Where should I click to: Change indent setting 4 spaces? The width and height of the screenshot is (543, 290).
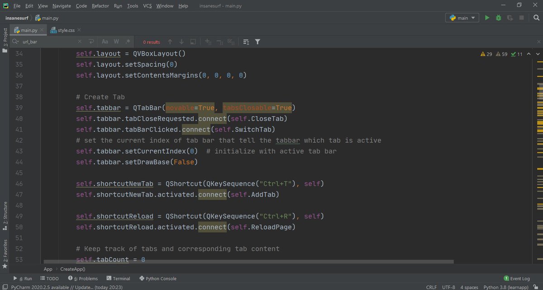[469, 287]
